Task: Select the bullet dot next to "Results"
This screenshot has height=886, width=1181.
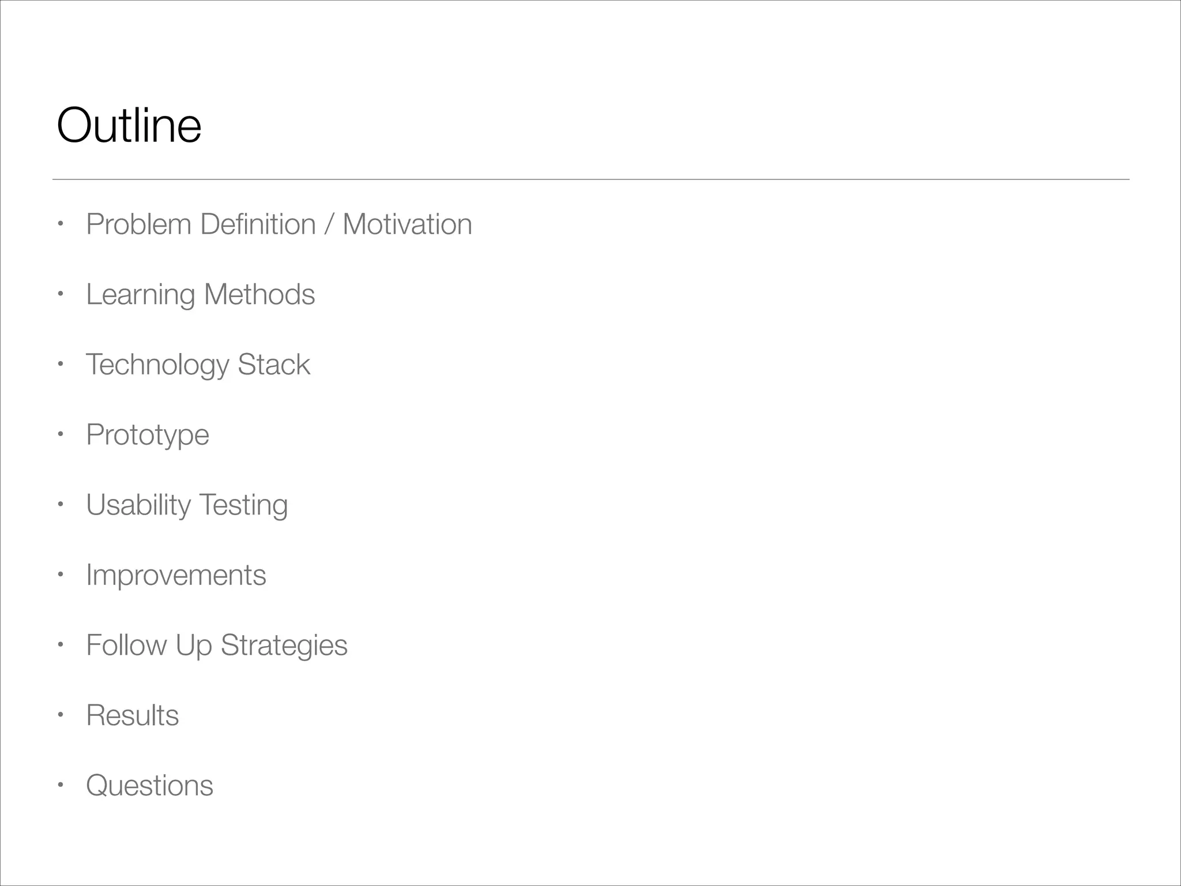Action: coord(59,715)
